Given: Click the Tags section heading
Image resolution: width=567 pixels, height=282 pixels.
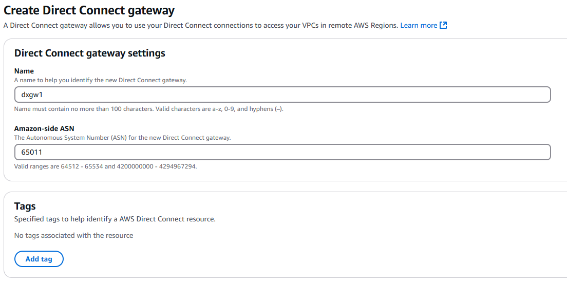Looking at the screenshot, I should click(x=25, y=206).
